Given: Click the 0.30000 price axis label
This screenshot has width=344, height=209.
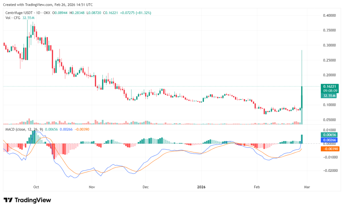Looking at the screenshot, I should coord(329,46).
